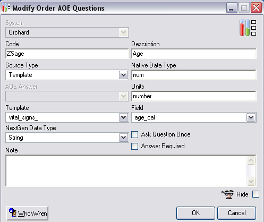
Task: Click the Note scrollbar up arrow
Action: tap(251, 160)
